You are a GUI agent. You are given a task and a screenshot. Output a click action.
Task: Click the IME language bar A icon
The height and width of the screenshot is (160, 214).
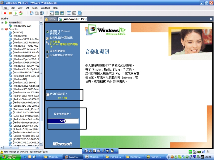[90, 151]
